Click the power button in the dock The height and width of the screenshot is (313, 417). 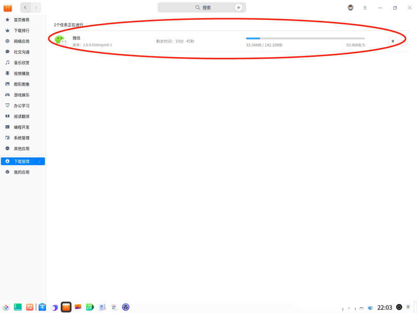[x=399, y=307]
